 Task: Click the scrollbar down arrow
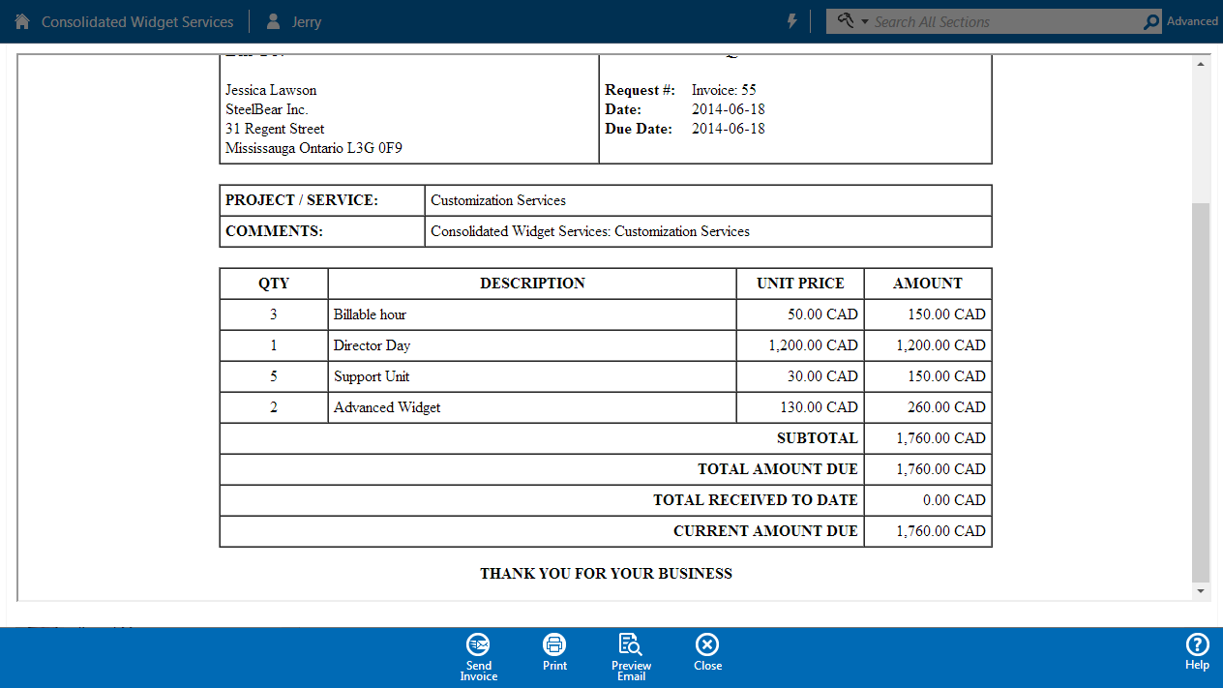1201,590
